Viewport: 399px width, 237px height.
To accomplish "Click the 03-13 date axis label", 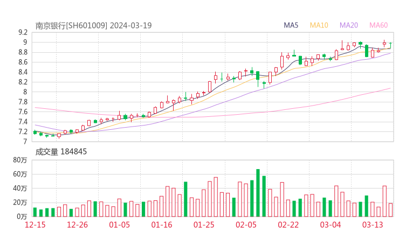I will [x=373, y=225].
